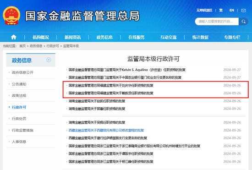252x170 pixels.
Task: Open 建行拉萨支行变更名称 approval link
Action: click(108, 138)
